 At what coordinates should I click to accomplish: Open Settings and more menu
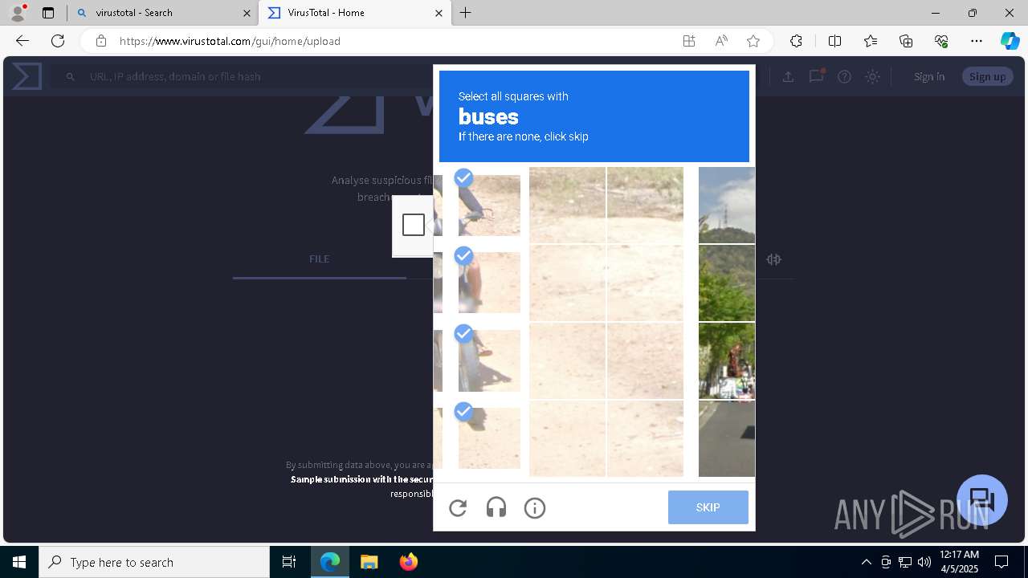point(977,41)
